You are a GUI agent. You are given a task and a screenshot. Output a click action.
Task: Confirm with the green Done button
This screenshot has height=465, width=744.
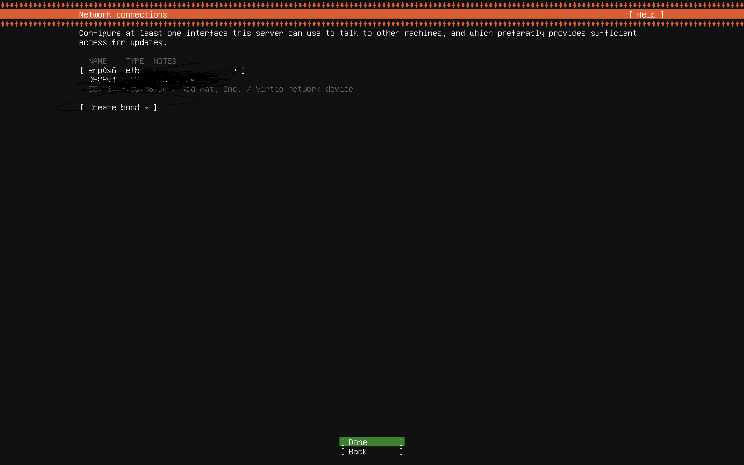(x=371, y=442)
